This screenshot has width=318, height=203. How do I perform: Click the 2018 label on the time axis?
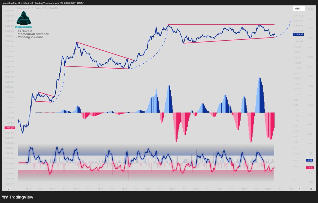tap(76, 189)
